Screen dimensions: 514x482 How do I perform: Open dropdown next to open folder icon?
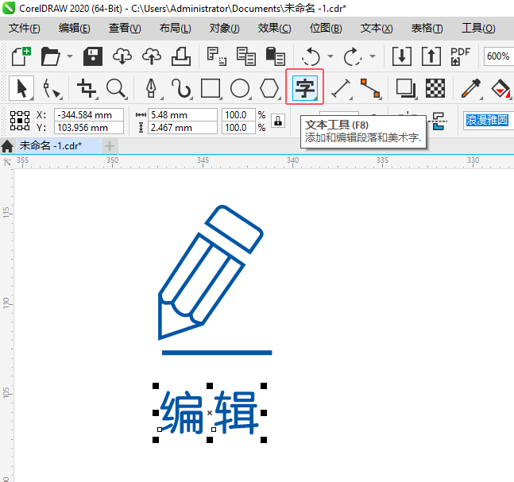[x=69, y=56]
